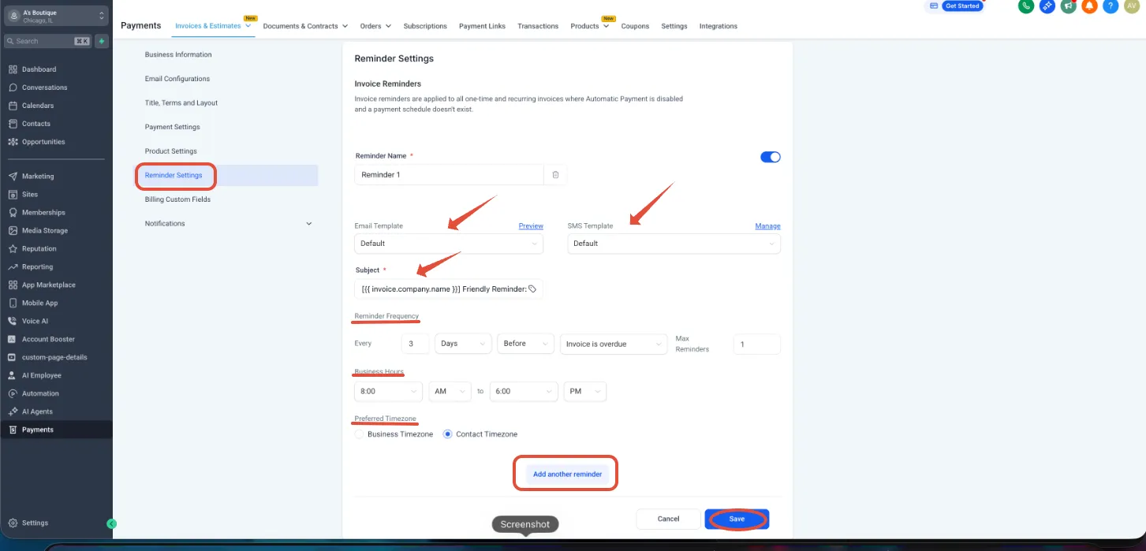Viewport: 1146px width, 551px height.
Task: Go to Automation in the sidebar
Action: click(x=40, y=393)
